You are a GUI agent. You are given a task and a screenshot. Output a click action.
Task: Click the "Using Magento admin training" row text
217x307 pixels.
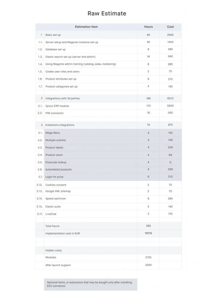81,64
